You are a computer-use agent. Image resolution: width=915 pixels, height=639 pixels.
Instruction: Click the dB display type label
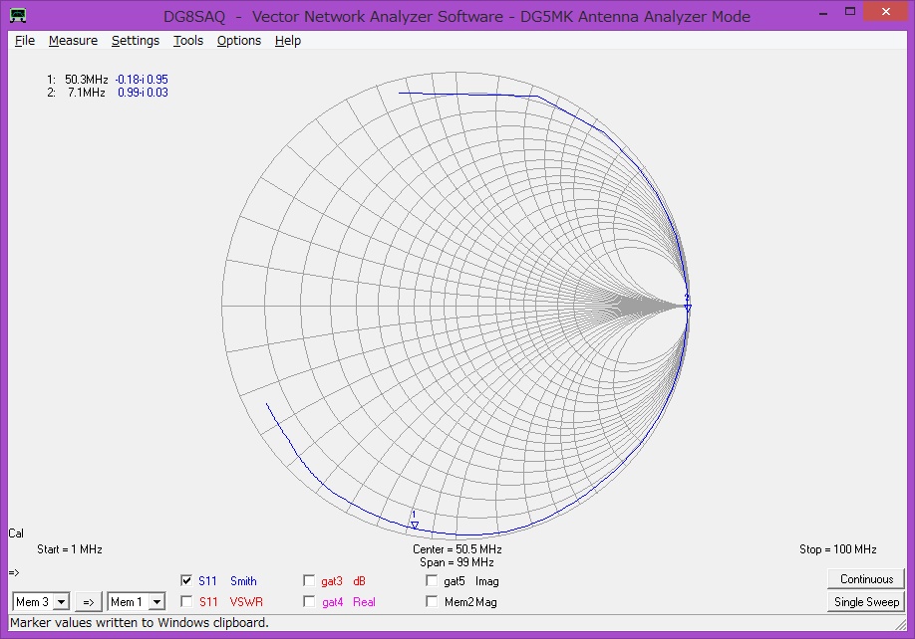[359, 580]
